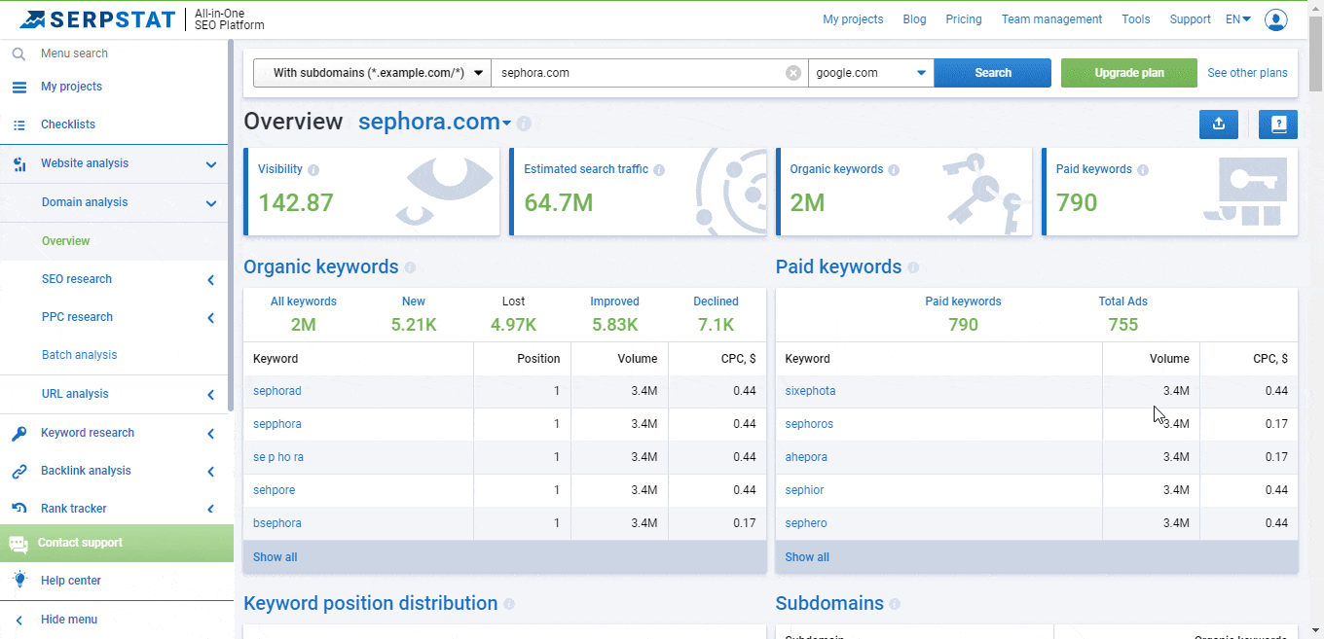Open the EN language dropdown
The image size is (1324, 639).
1238,19
